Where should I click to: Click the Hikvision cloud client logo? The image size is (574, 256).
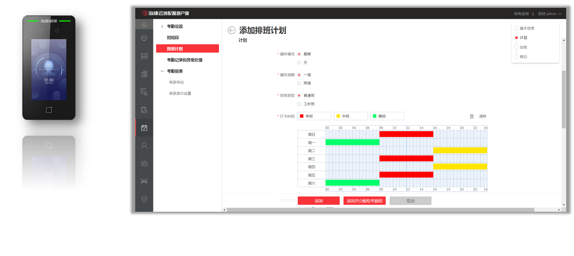[x=165, y=13]
